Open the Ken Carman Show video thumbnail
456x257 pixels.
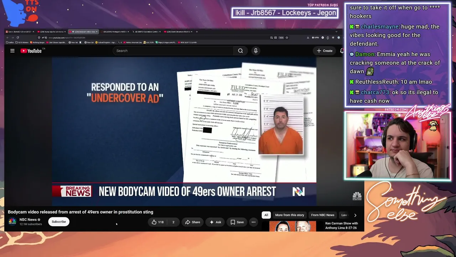tap(292, 226)
